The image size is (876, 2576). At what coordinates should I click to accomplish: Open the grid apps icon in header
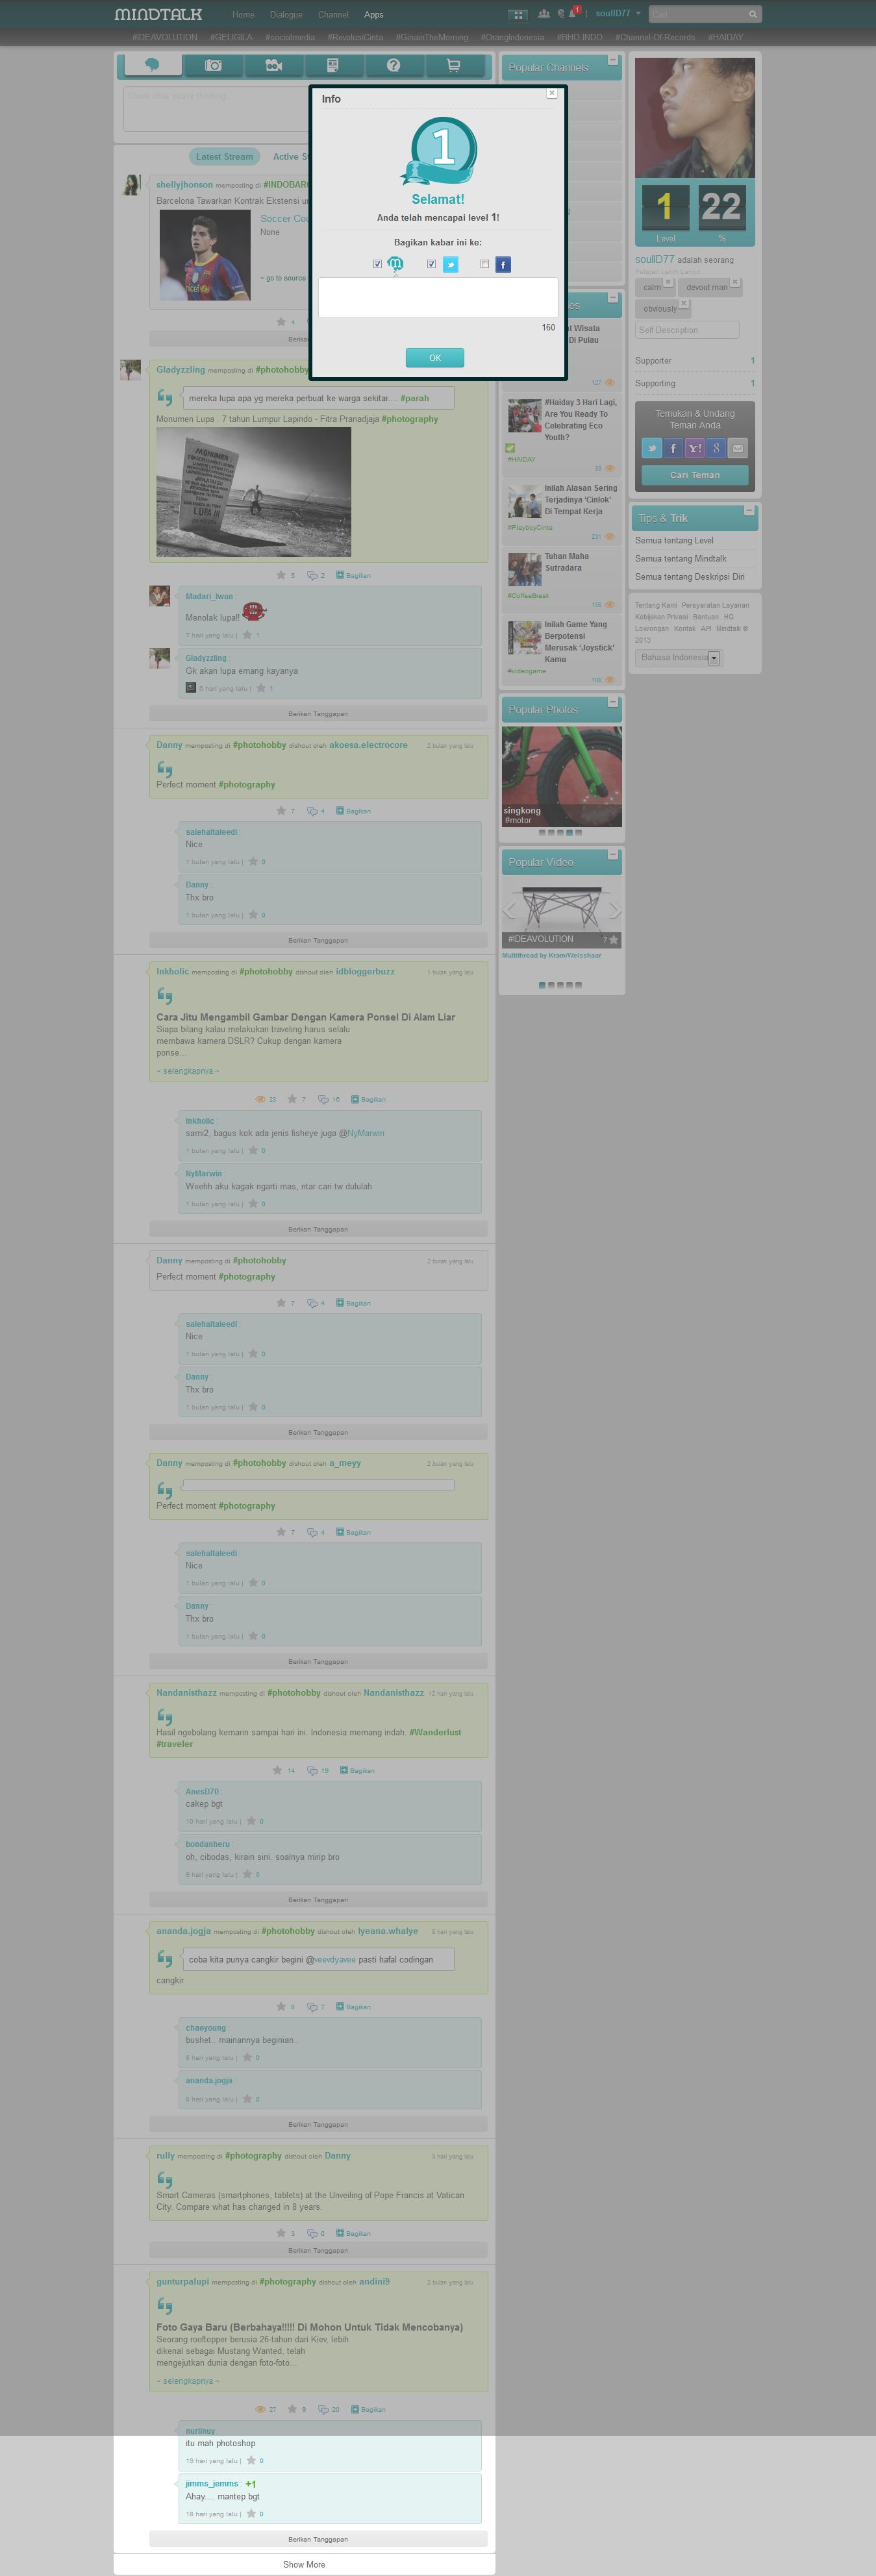[x=517, y=14]
